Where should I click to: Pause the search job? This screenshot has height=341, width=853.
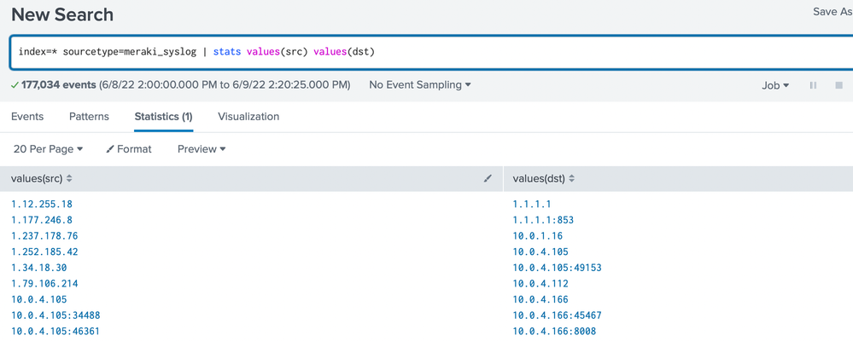(813, 85)
